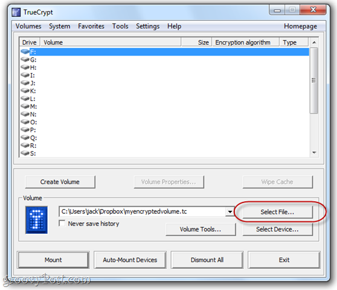Click the Select Device... button
Image resolution: width=337 pixels, height=290 pixels.
tap(277, 230)
